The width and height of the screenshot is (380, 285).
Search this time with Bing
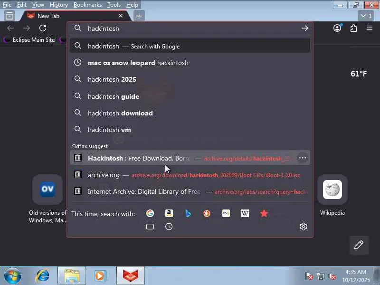click(x=188, y=213)
